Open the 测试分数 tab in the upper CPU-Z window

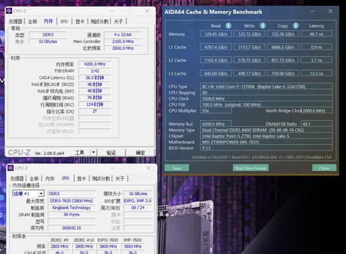point(99,22)
